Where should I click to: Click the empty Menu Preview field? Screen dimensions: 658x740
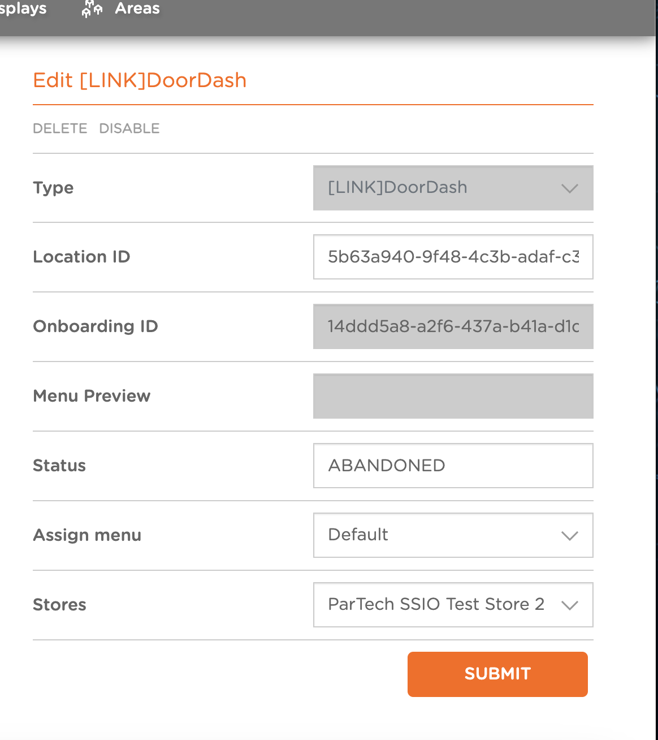click(x=452, y=396)
